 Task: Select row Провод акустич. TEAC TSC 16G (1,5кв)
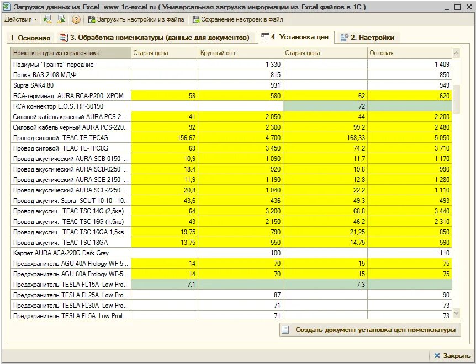point(231,222)
